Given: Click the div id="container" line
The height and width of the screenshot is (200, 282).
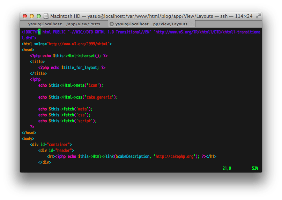Looking at the screenshot, I should (x=51, y=145).
